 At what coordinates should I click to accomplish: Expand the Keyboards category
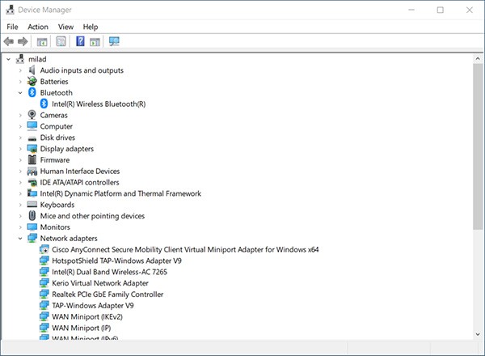tap(20, 205)
